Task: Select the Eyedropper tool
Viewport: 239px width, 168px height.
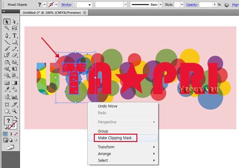Action: coord(7,89)
